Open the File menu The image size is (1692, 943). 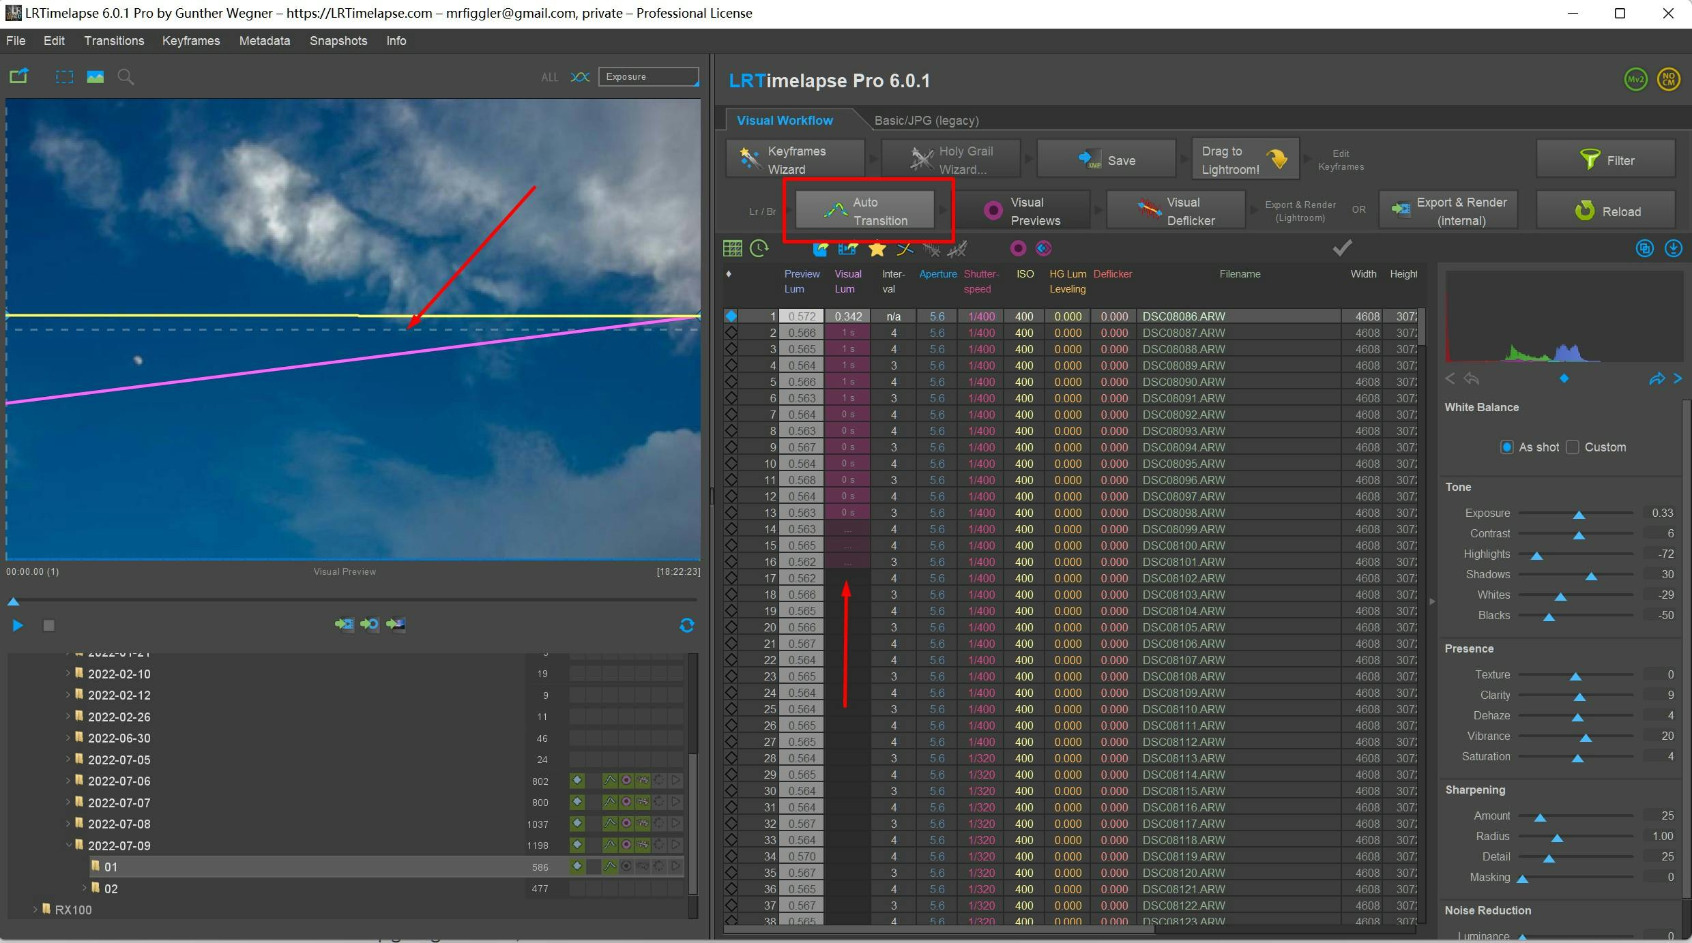point(16,41)
